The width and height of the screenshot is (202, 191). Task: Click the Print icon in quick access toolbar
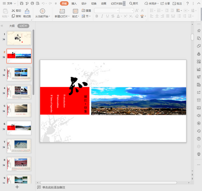coord(32,4)
